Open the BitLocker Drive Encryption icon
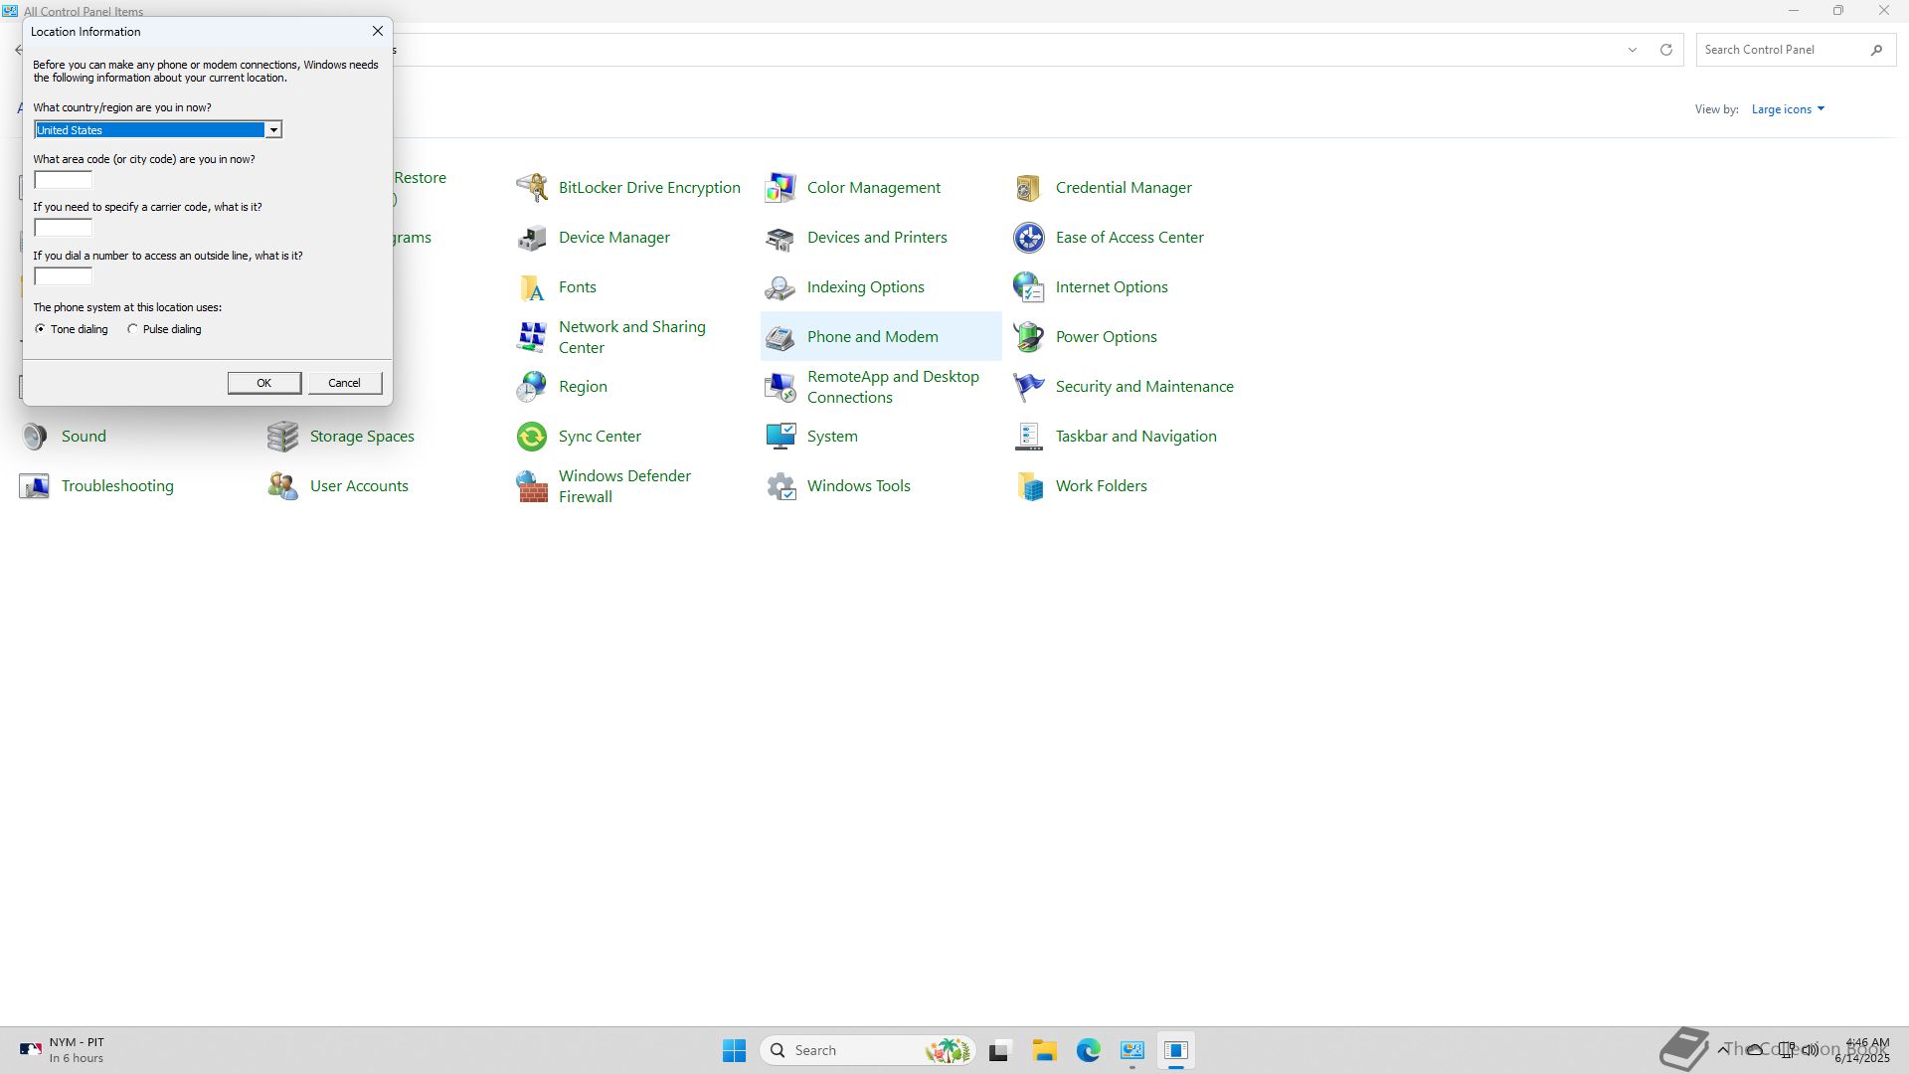 coord(532,187)
